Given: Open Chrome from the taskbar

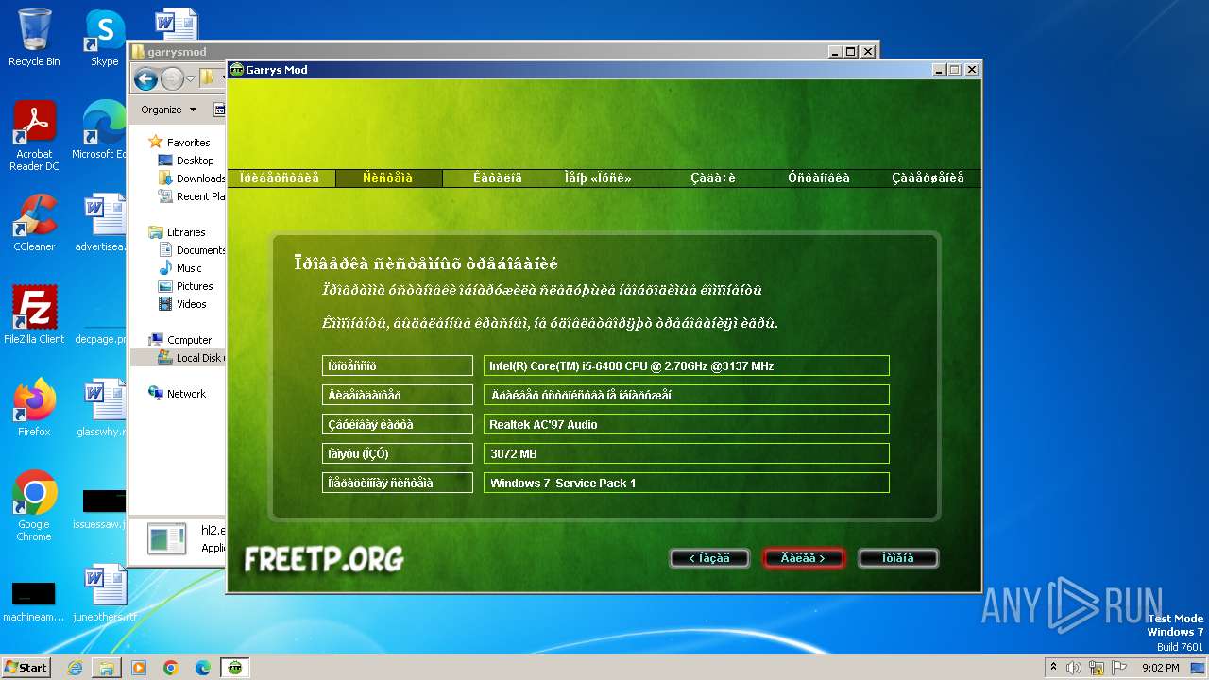Looking at the screenshot, I should [x=171, y=668].
